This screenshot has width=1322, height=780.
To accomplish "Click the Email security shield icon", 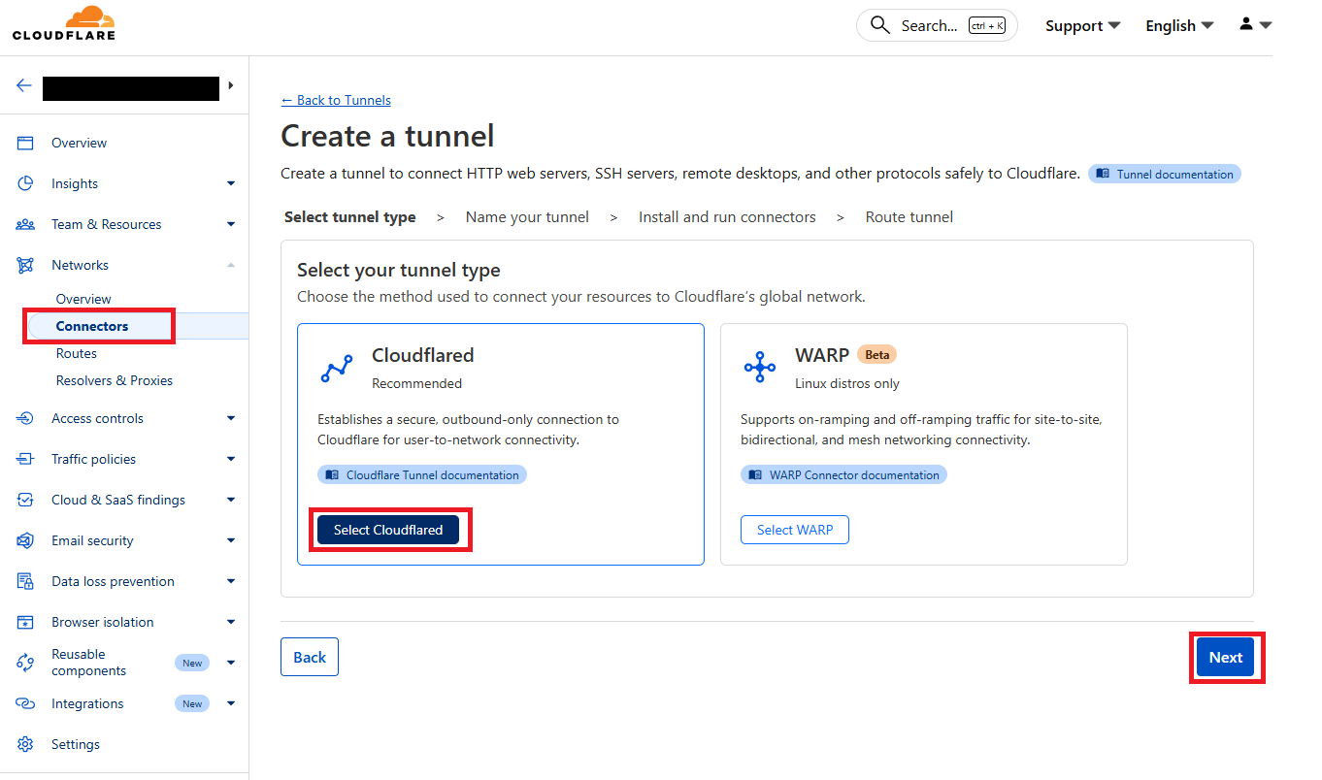I will (x=25, y=540).
